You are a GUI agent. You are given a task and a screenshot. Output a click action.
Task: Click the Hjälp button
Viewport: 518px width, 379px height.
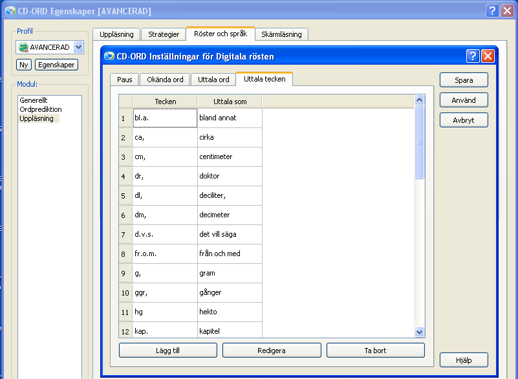(464, 360)
